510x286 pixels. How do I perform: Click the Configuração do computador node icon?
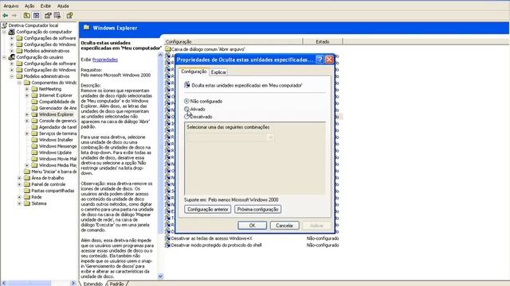(12, 32)
